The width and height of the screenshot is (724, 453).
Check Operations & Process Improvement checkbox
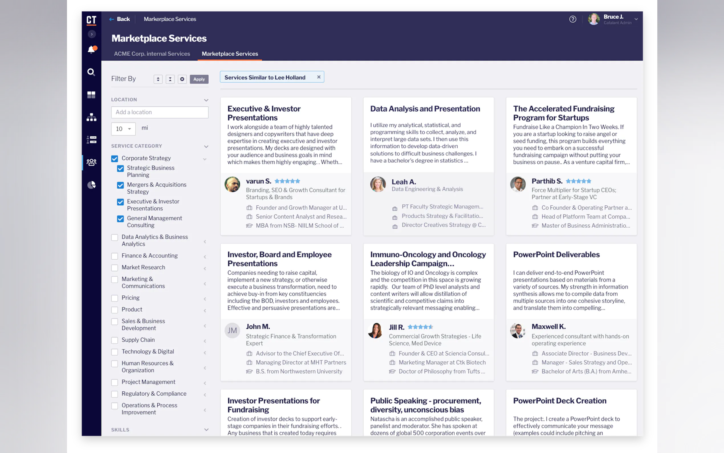pos(115,406)
